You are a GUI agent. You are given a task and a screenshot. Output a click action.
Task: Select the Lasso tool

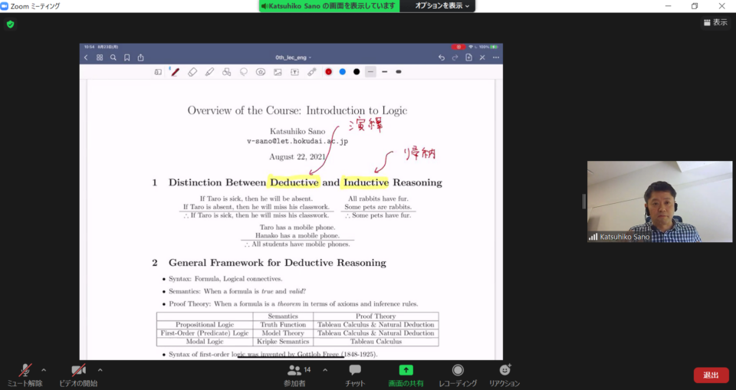click(244, 72)
